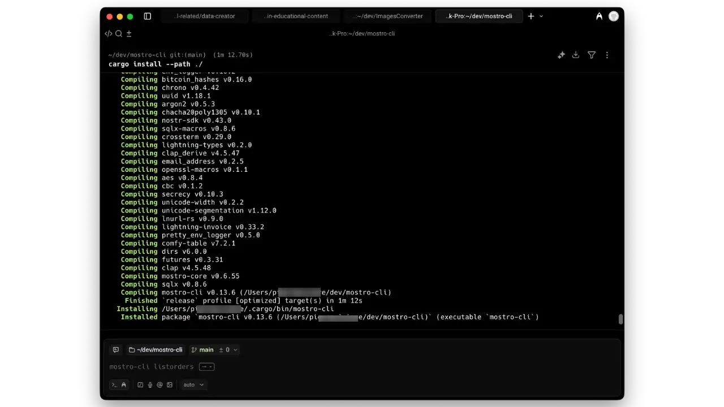Click the @ mention context icon
Image resolution: width=724 pixels, height=407 pixels.
(159, 384)
